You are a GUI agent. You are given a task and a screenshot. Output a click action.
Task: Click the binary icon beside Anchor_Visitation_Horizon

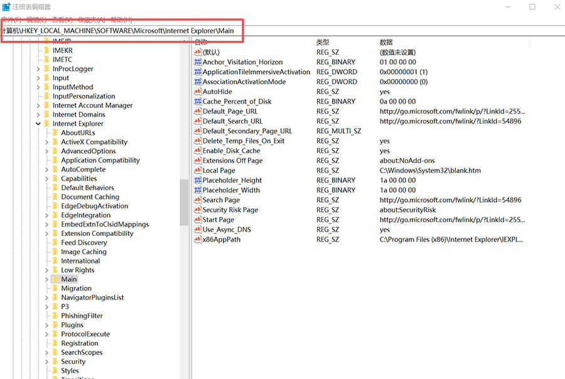[198, 62]
